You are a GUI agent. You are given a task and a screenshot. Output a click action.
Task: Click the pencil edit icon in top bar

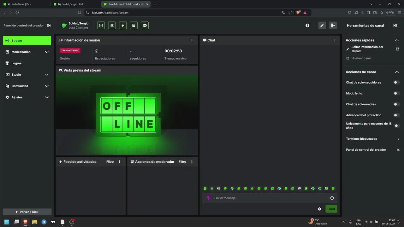click(322, 26)
